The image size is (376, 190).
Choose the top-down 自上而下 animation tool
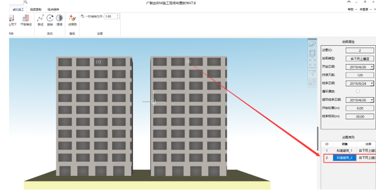coord(12,20)
